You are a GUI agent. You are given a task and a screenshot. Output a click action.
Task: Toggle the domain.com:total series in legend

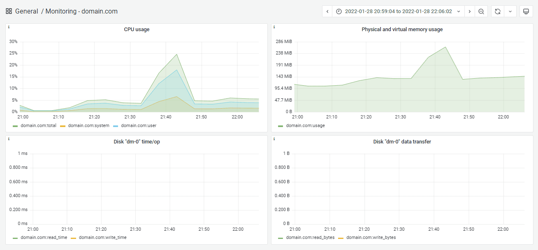(x=37, y=125)
